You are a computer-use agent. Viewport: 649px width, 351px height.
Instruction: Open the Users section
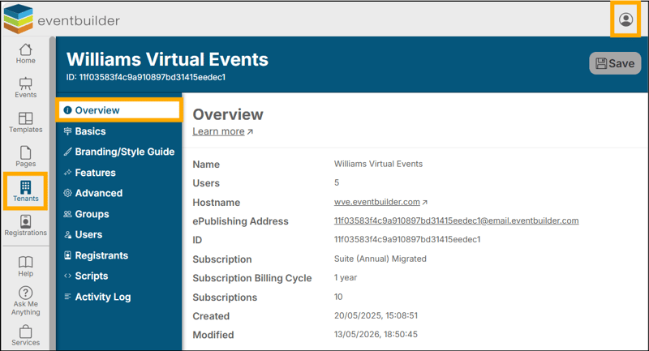click(118, 235)
